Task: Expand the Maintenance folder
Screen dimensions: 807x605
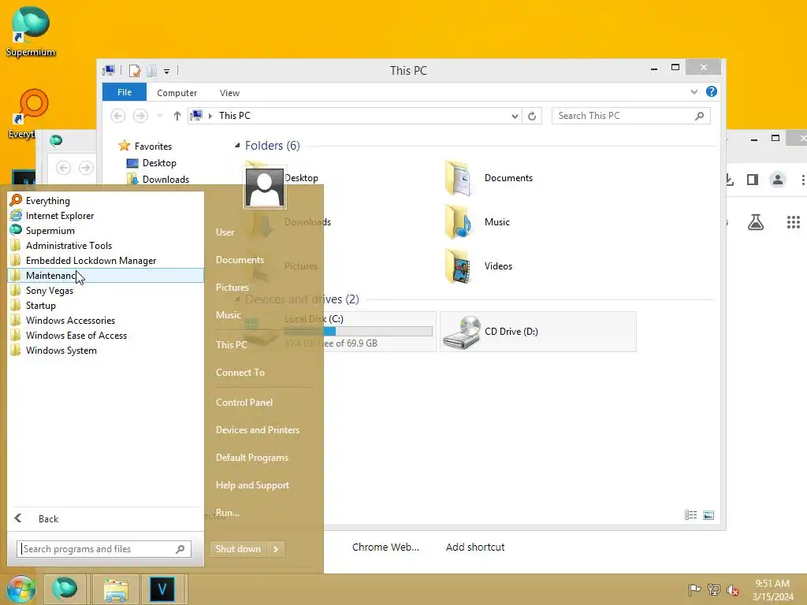Action: (x=106, y=275)
